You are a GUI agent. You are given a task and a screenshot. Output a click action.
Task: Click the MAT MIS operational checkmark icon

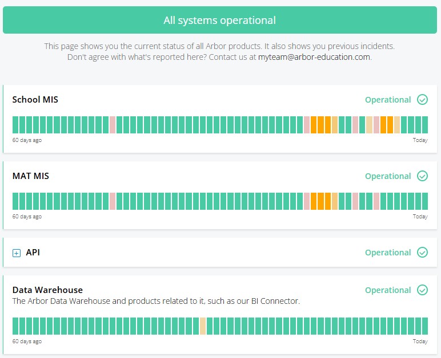click(x=422, y=176)
